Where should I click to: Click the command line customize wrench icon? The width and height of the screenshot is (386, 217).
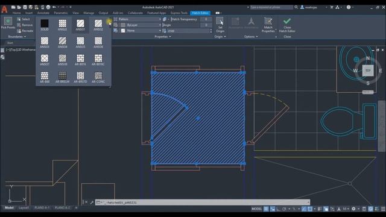[92, 203]
